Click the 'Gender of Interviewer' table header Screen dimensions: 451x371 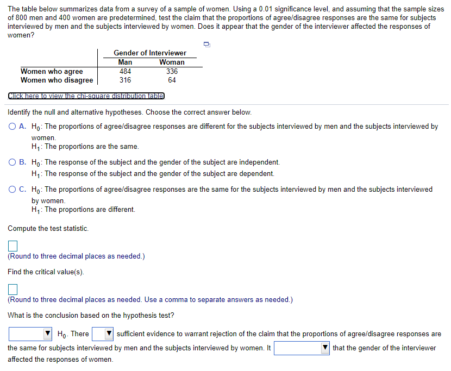(150, 53)
